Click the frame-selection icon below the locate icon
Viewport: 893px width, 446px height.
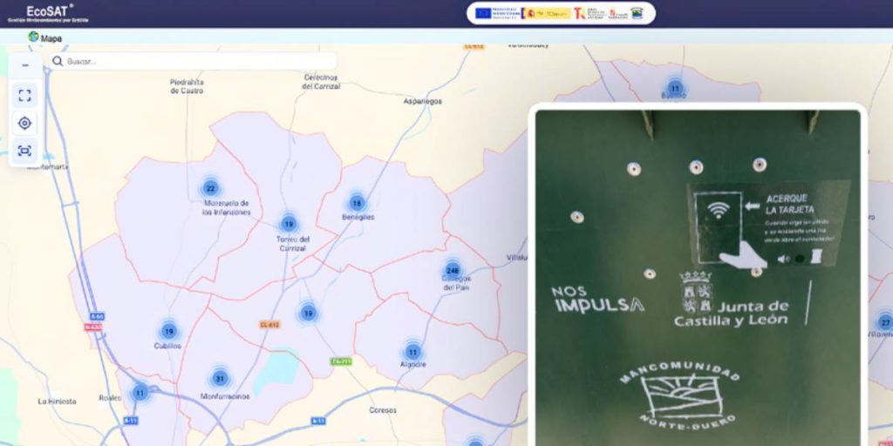click(25, 151)
